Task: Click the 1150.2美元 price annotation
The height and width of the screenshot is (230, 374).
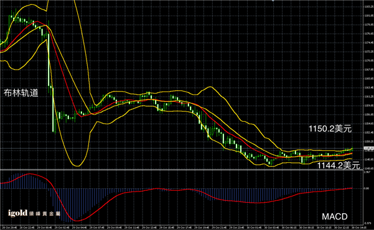Action: pos(330,129)
